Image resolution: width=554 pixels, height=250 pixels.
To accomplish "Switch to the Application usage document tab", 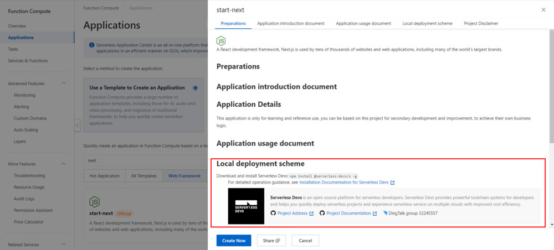I will coord(363,23).
